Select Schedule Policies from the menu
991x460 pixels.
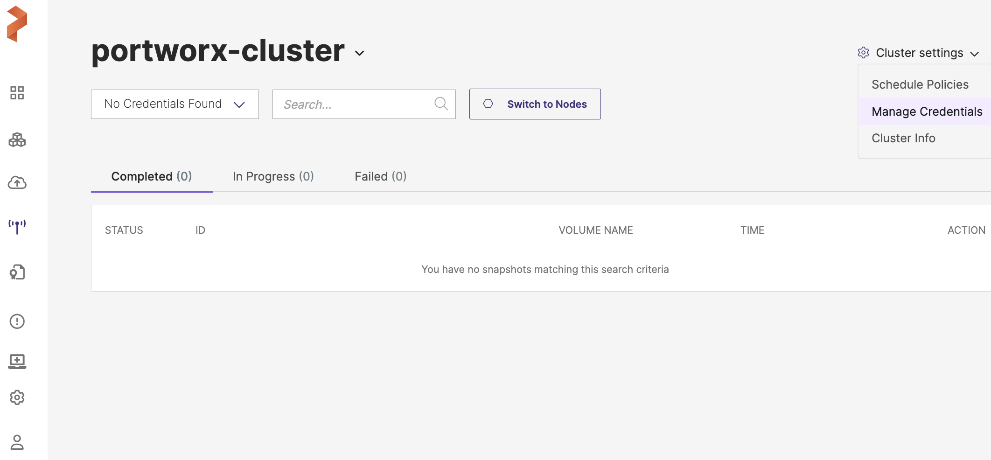[x=920, y=84]
